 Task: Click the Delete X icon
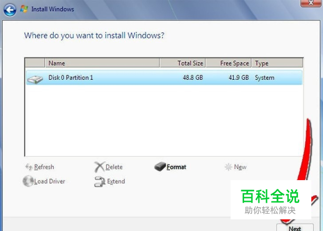click(99, 167)
